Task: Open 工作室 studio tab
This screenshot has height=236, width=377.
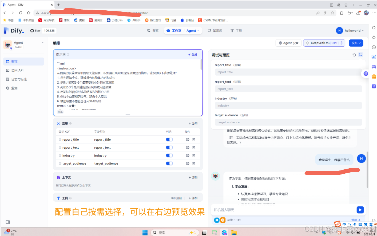Action: pos(174,31)
